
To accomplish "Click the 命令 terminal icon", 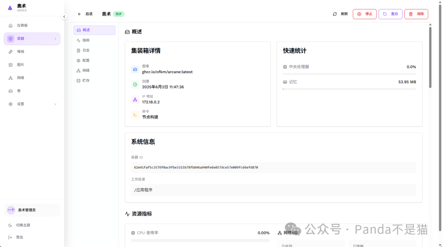I will pyautogui.click(x=135, y=115).
